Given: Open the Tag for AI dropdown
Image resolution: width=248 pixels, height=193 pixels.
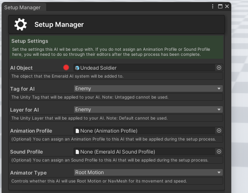Looking at the screenshot, I should click(148, 89).
